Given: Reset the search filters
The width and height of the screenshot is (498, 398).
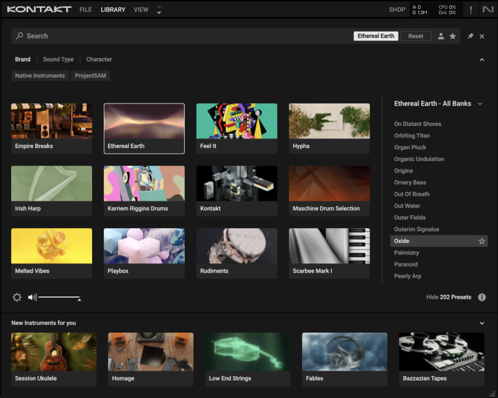Looking at the screenshot, I should [416, 36].
